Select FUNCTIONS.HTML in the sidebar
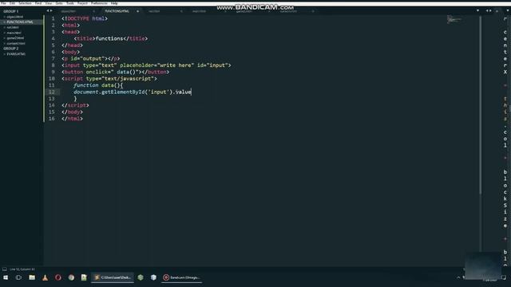The width and height of the screenshot is (511, 287). [x=20, y=22]
